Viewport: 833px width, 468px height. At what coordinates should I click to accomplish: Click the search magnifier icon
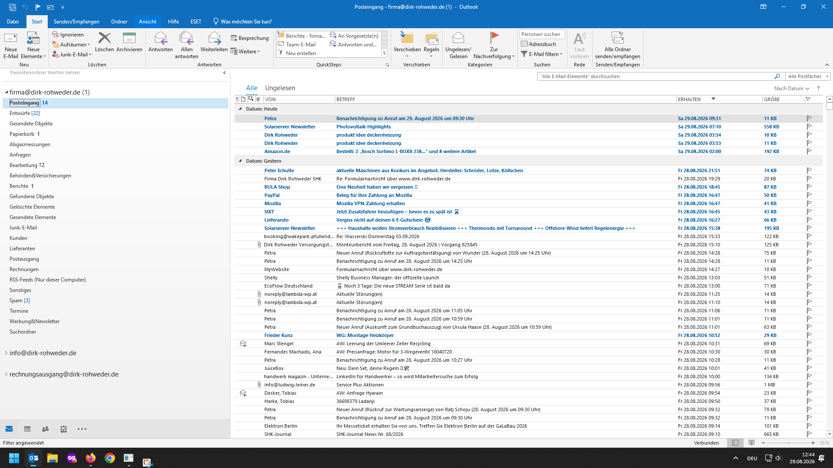777,76
